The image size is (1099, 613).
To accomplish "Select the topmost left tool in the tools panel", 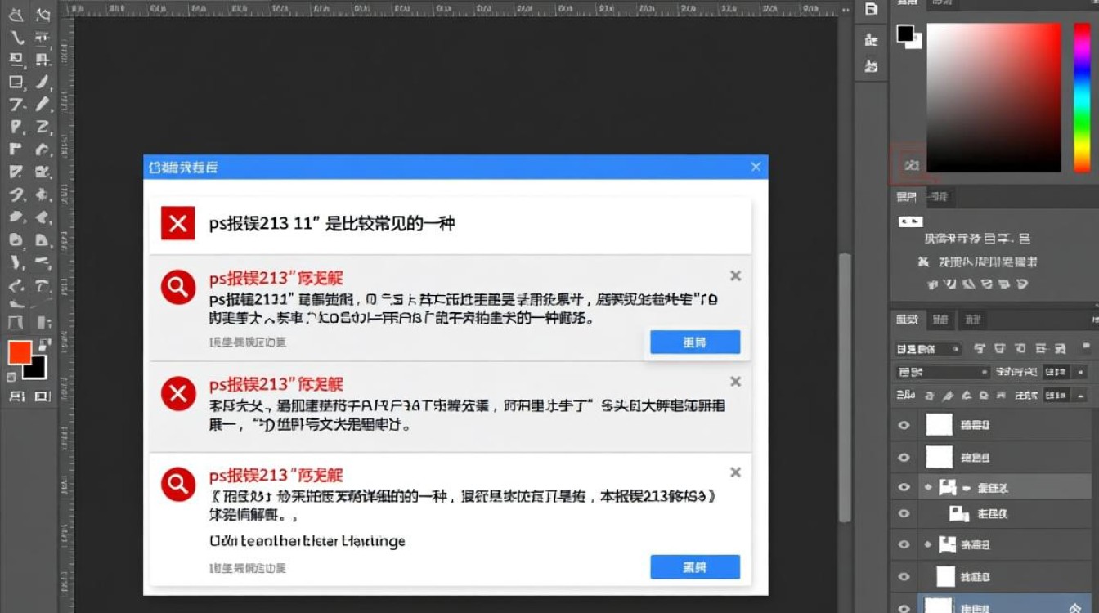I will 16,15.
